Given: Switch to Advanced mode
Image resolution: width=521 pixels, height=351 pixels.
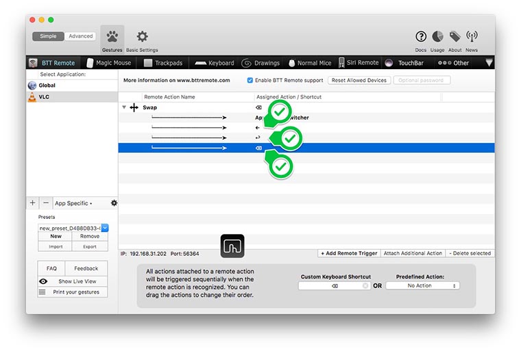Looking at the screenshot, I should coord(80,36).
